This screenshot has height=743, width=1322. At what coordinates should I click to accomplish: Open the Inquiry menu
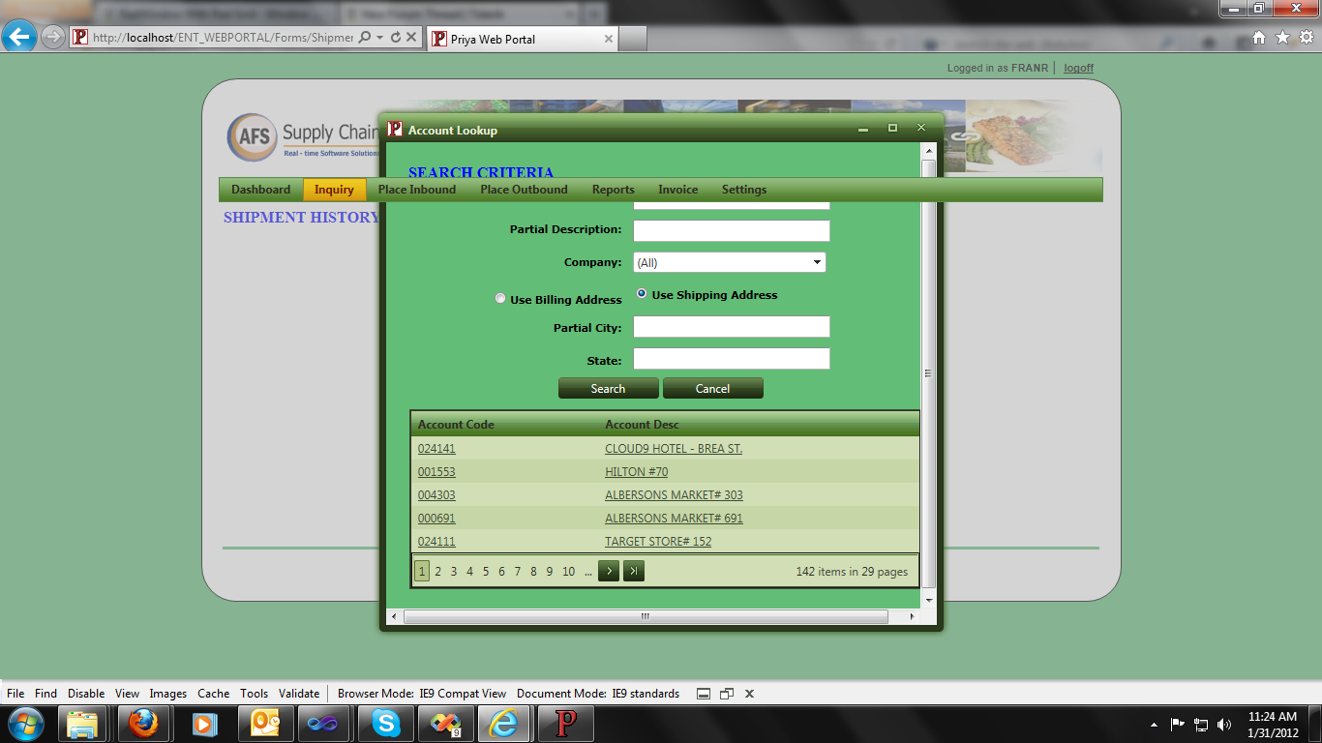(x=334, y=190)
